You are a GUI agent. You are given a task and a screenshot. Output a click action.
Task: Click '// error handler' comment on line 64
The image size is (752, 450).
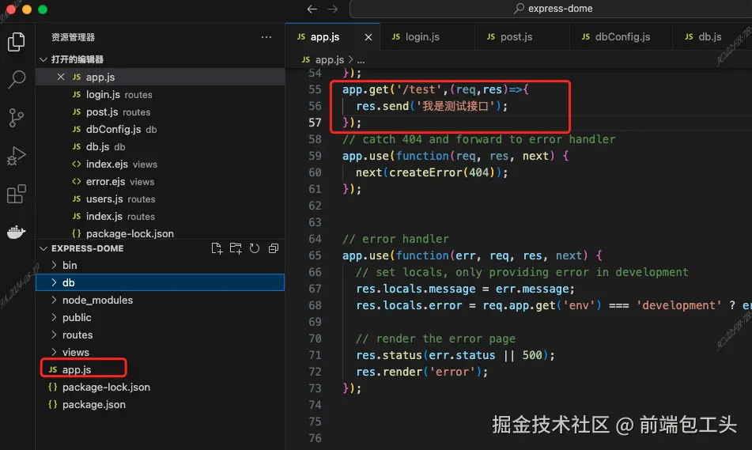[x=395, y=239]
